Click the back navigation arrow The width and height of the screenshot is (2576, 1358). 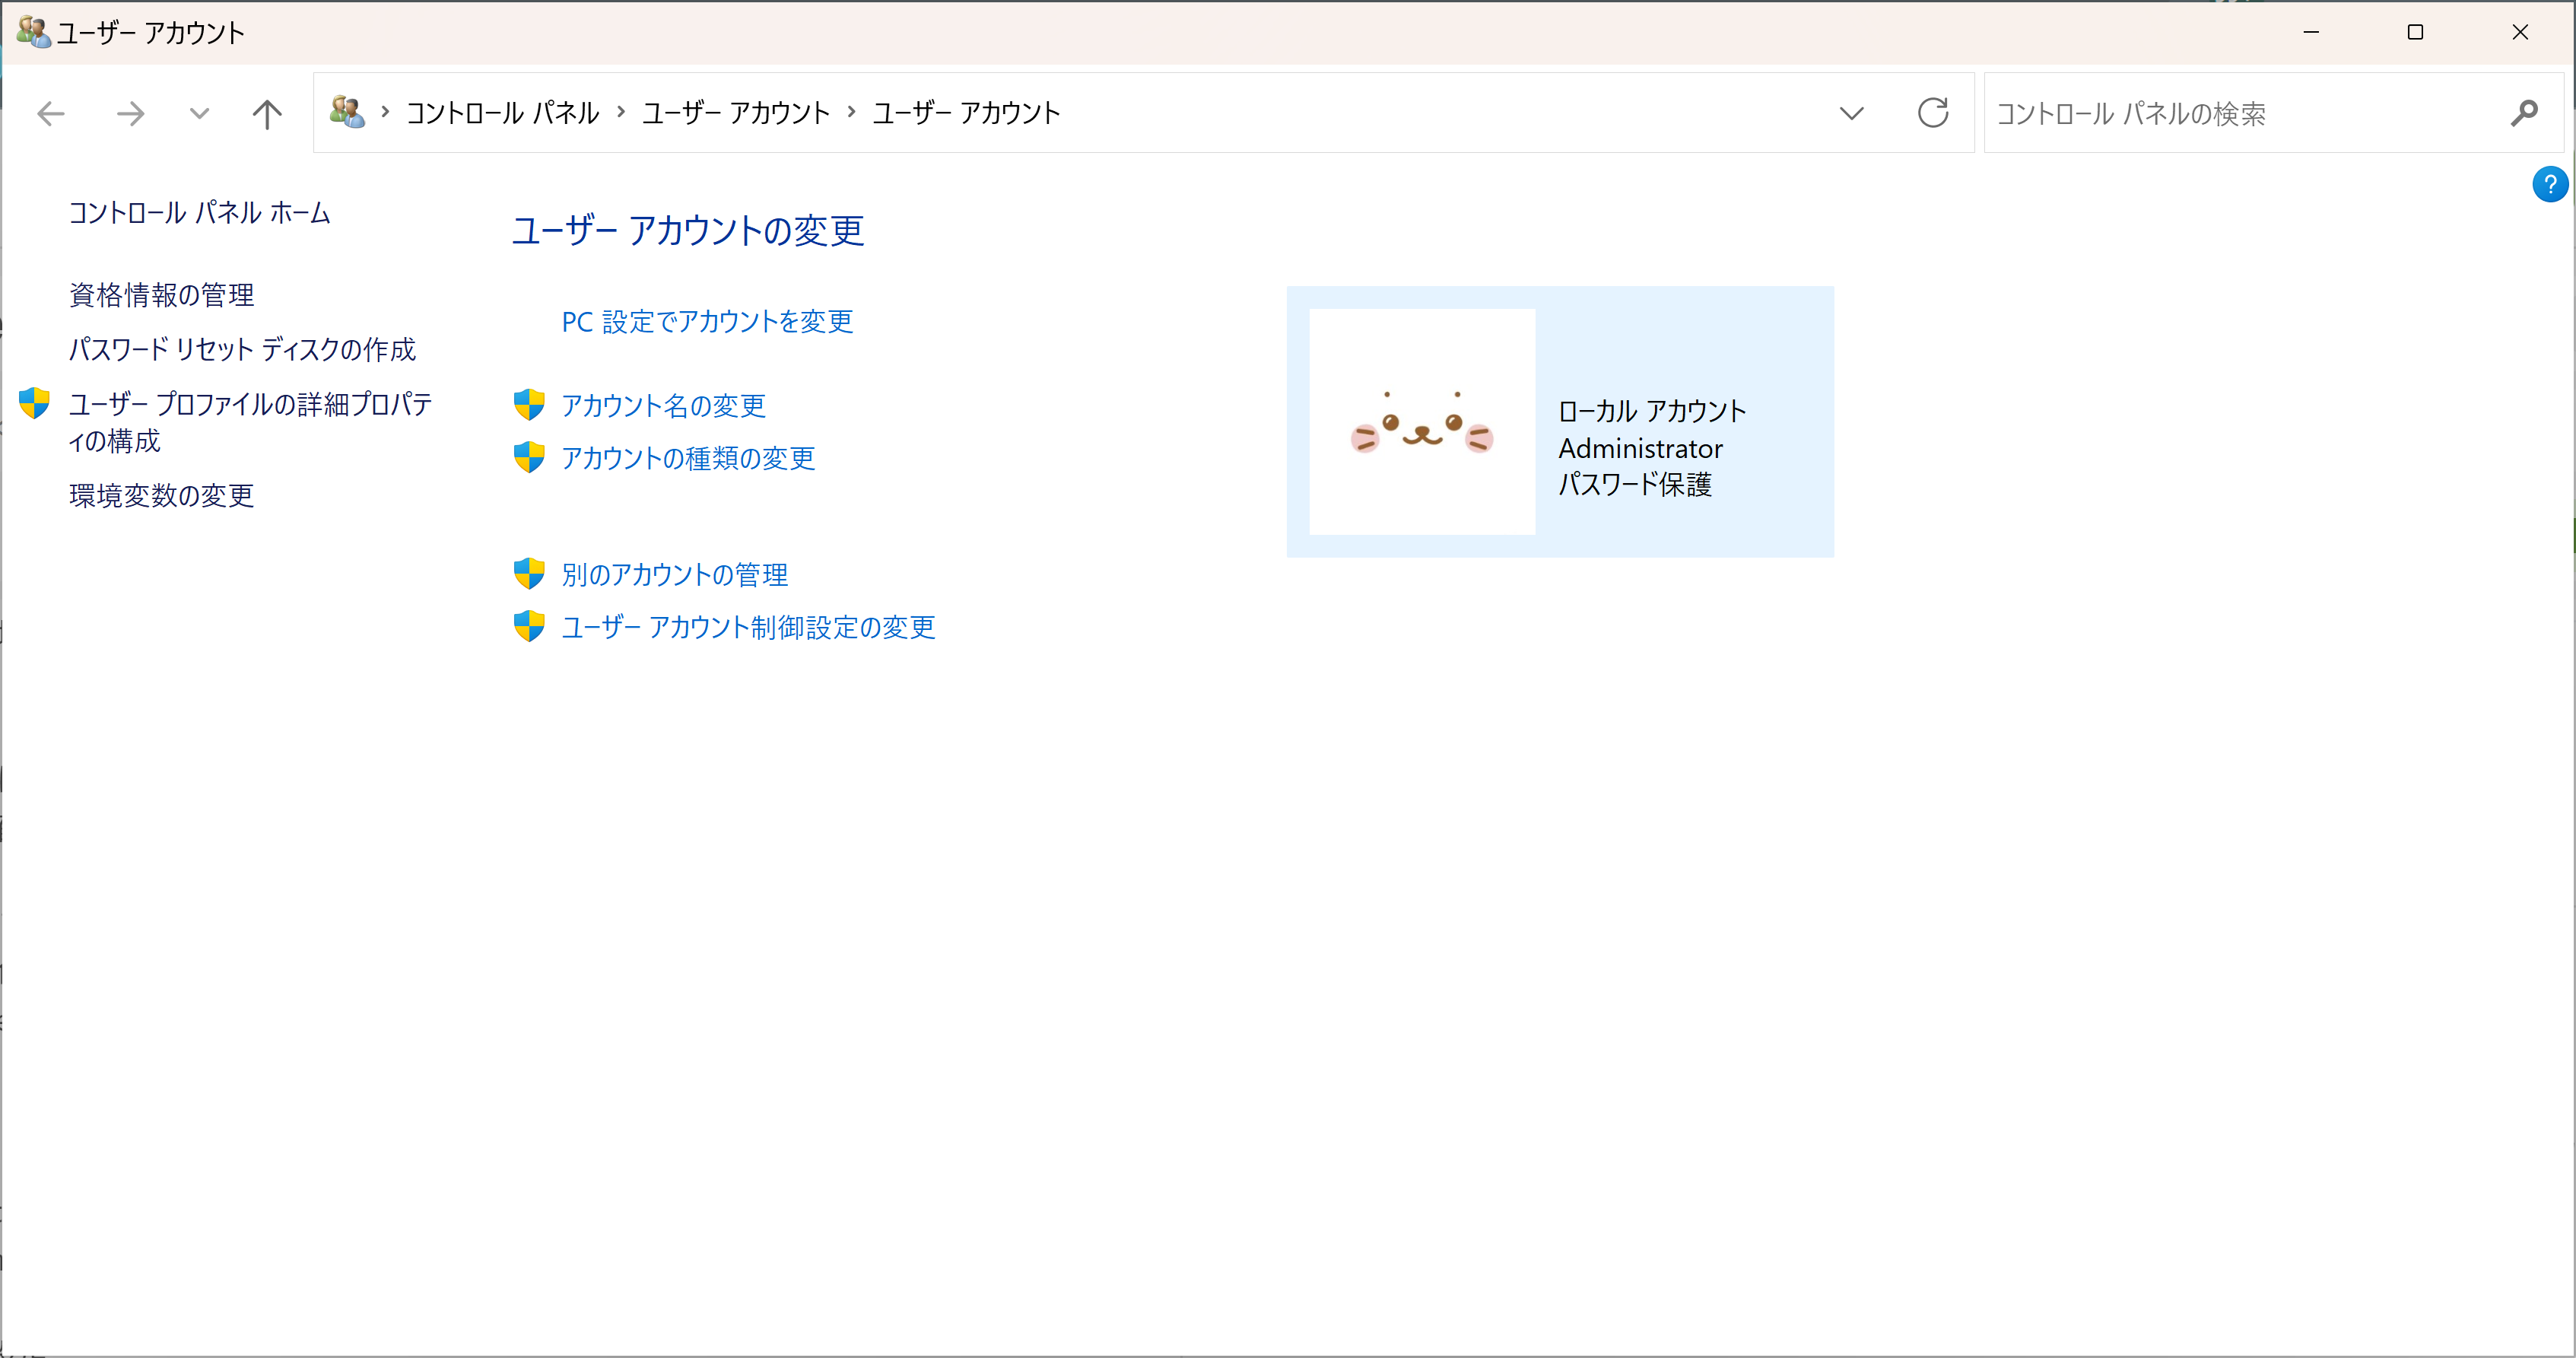tap(51, 113)
